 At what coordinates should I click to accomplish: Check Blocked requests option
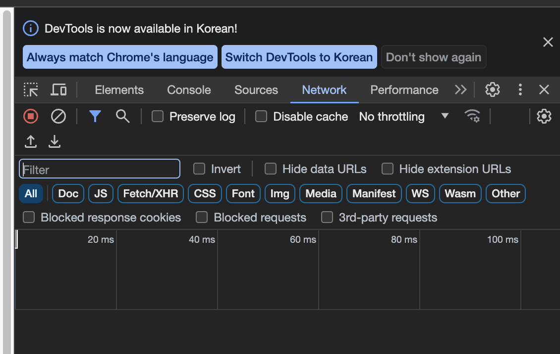[x=202, y=217]
